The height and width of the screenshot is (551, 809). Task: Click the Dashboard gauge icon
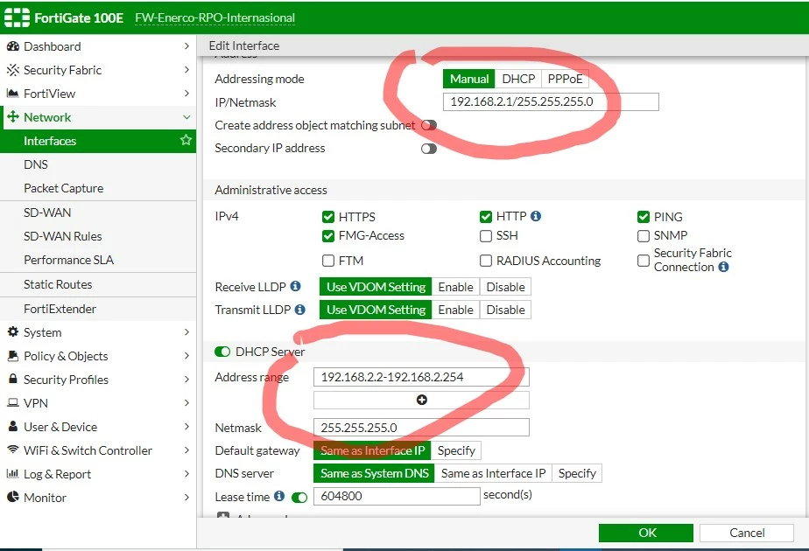tap(13, 46)
